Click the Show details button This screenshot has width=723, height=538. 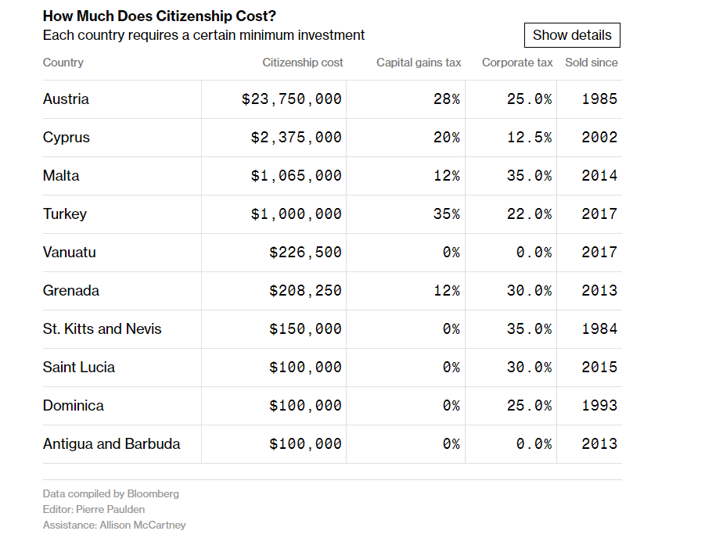[572, 35]
